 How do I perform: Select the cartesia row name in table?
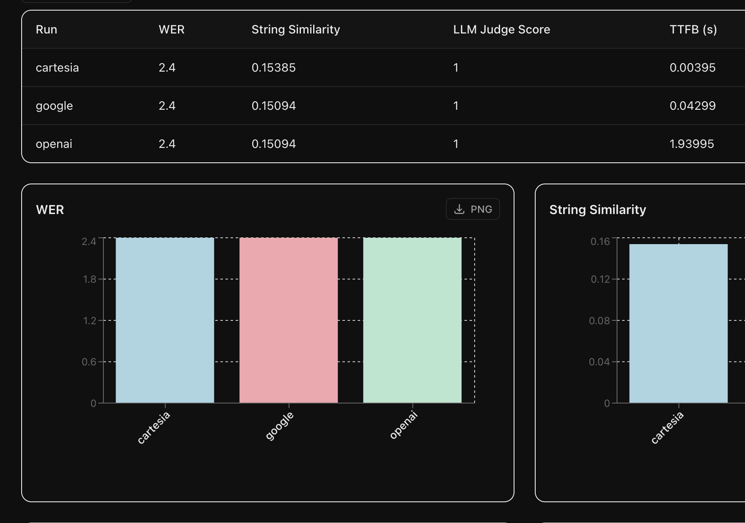tap(57, 68)
